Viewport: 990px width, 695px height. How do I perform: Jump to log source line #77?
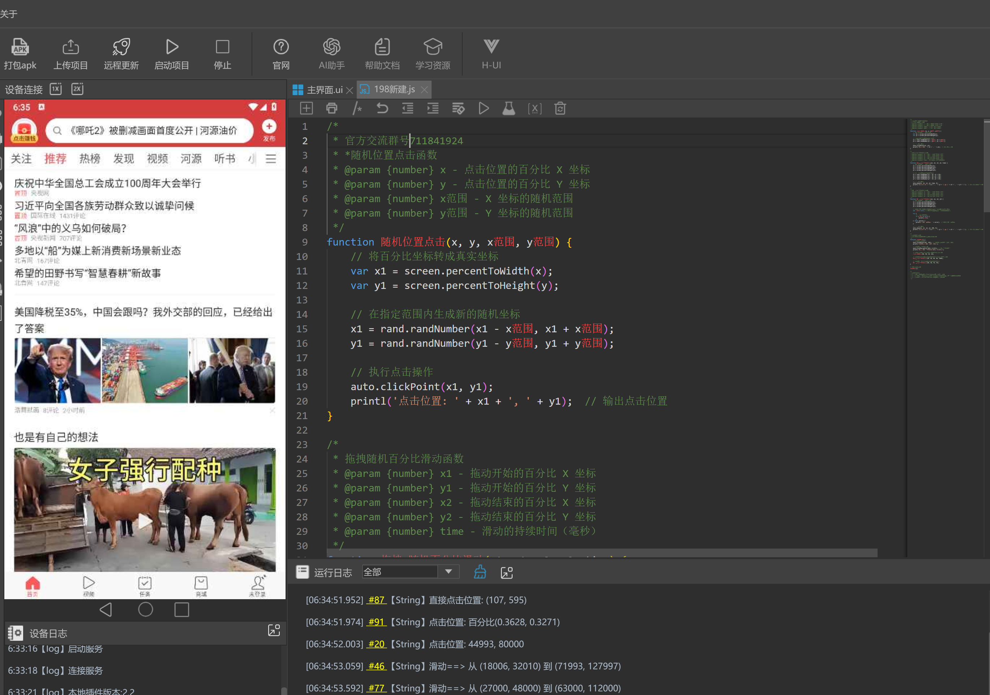click(376, 688)
